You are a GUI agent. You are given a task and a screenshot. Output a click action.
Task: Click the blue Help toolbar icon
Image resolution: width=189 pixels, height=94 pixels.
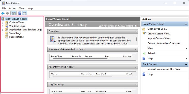point(20,13)
